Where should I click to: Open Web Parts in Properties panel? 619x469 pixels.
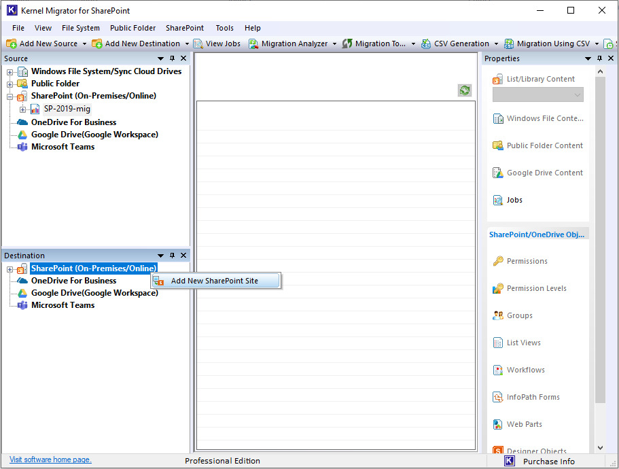[x=517, y=424]
